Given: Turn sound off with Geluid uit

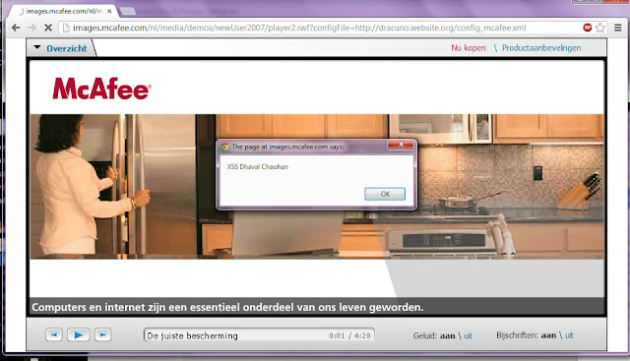Looking at the screenshot, I should [x=469, y=335].
